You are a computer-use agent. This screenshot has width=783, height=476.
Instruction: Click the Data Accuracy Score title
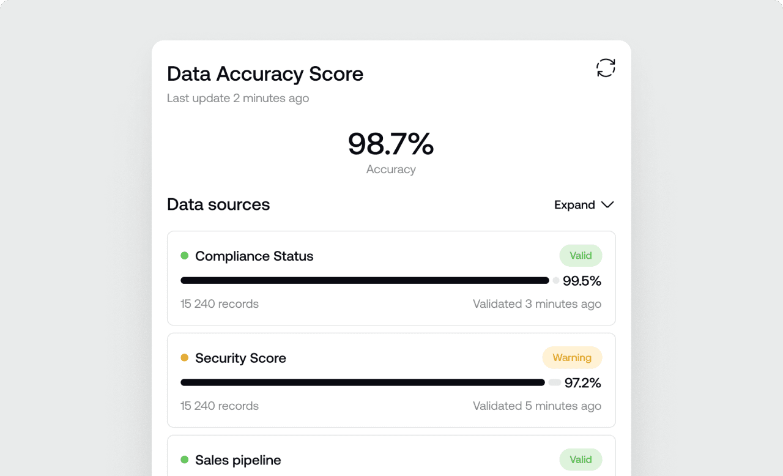coord(265,73)
